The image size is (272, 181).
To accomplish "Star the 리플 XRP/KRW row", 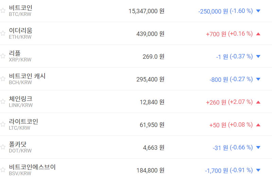I will tap(3, 56).
